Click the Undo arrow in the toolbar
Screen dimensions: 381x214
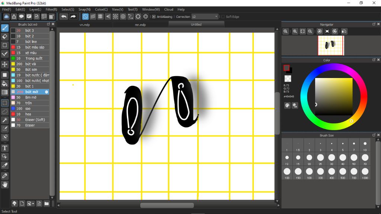click(64, 16)
